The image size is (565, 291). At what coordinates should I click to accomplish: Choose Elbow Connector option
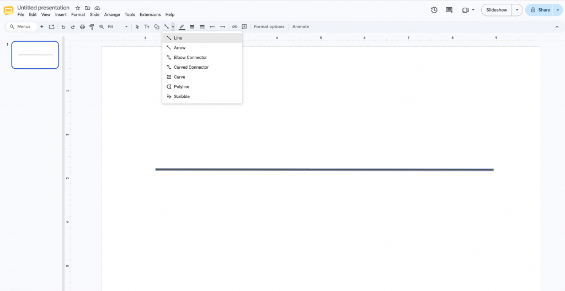[202, 57]
